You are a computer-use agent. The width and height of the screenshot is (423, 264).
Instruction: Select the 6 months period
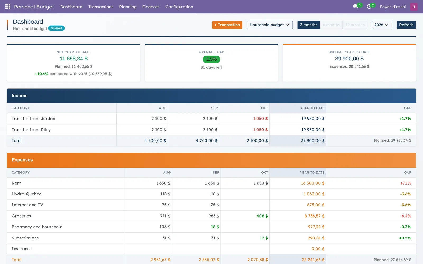click(x=331, y=25)
